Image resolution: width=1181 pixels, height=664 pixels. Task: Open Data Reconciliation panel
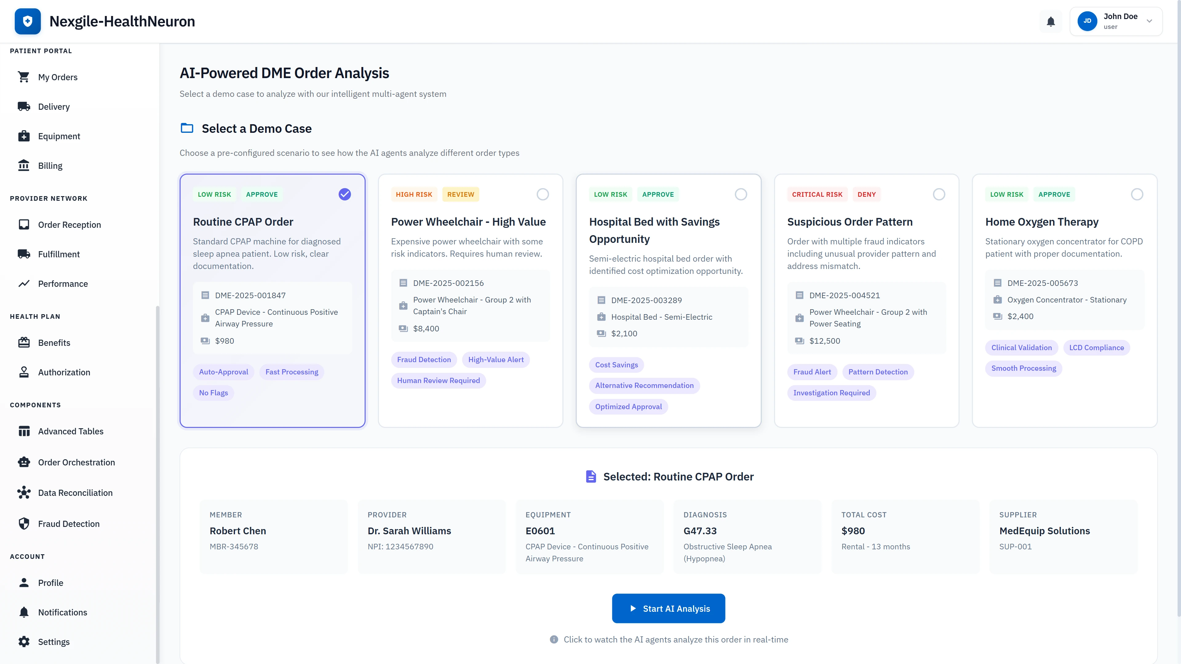[75, 492]
